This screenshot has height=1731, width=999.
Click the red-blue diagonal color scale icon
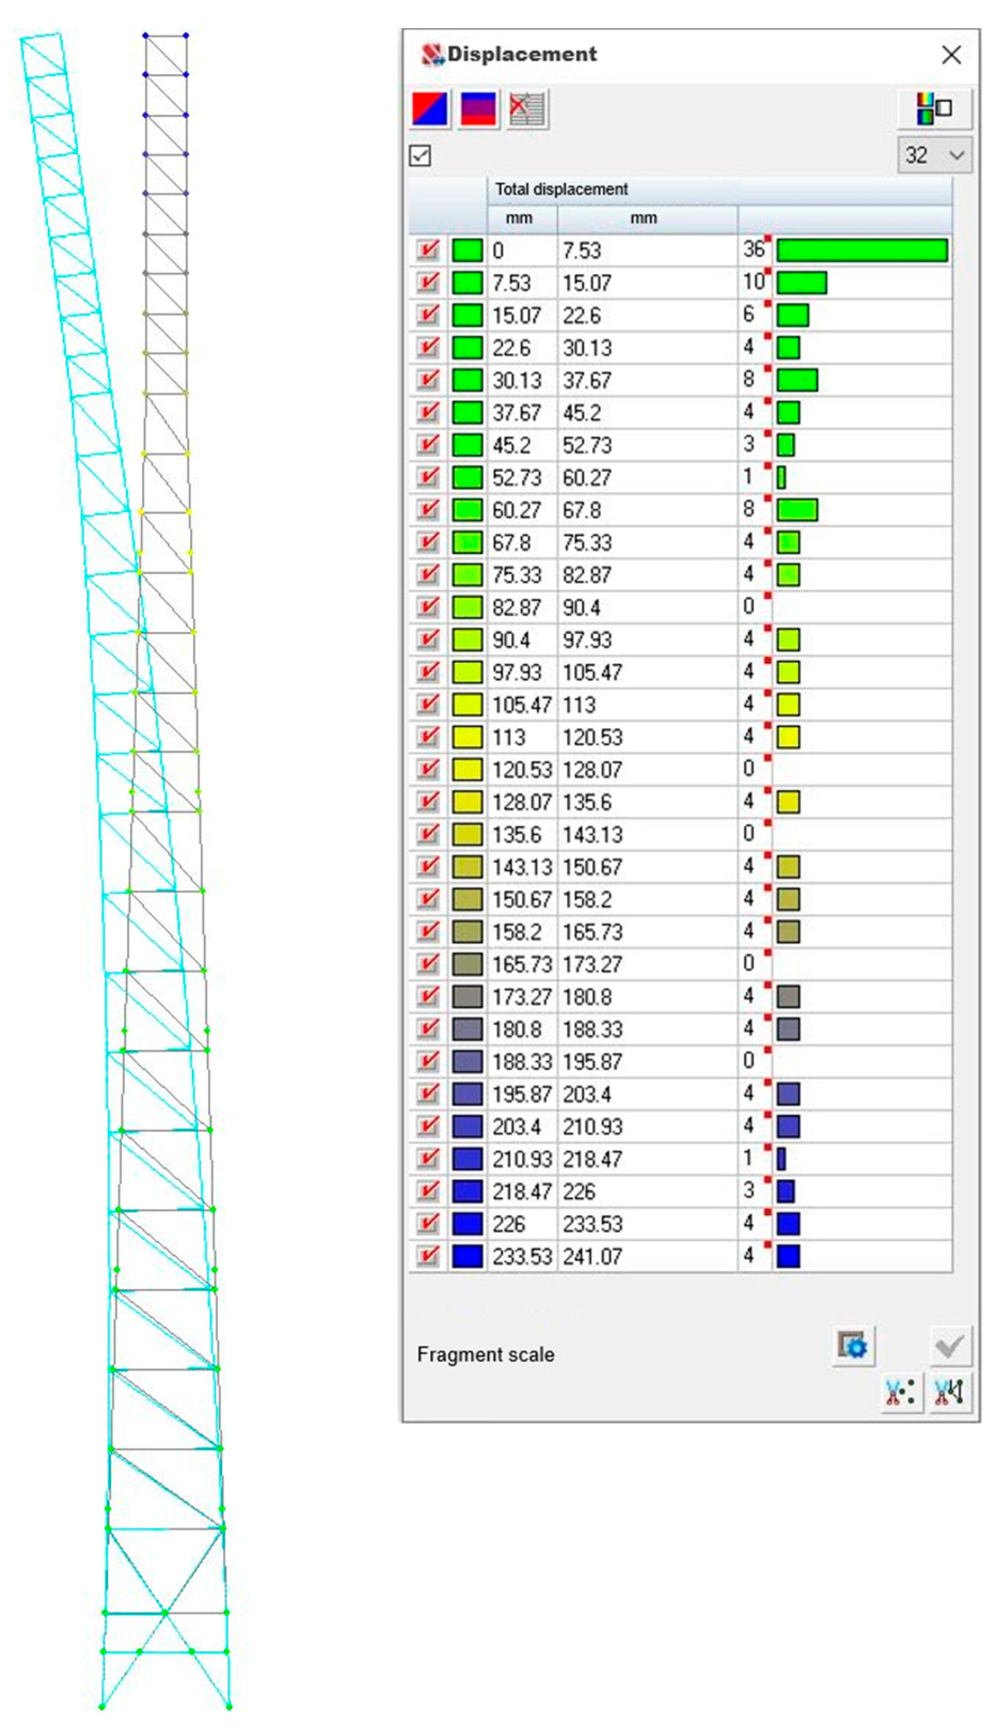[x=430, y=109]
